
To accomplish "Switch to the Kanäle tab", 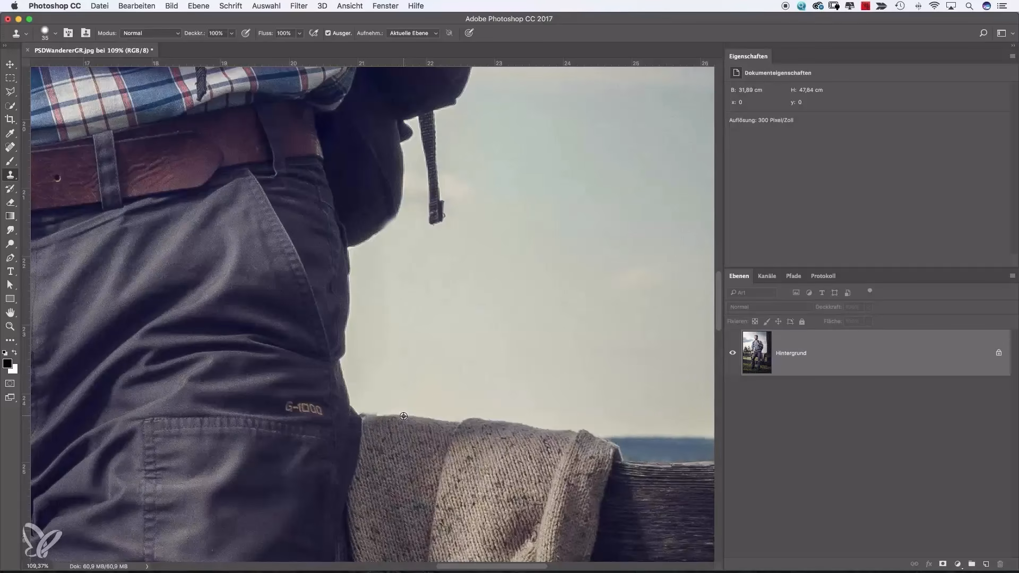I will click(766, 276).
